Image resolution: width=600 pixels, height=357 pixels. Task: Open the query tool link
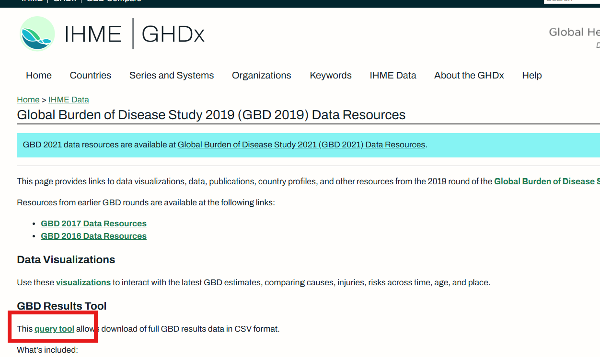(55, 329)
